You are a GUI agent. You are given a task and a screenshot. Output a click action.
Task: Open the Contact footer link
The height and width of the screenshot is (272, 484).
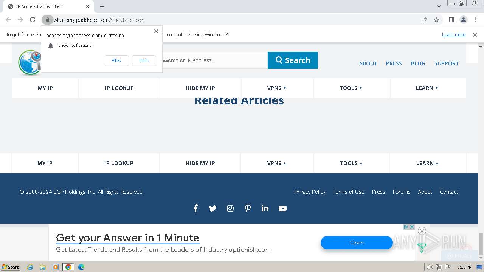[449, 192]
